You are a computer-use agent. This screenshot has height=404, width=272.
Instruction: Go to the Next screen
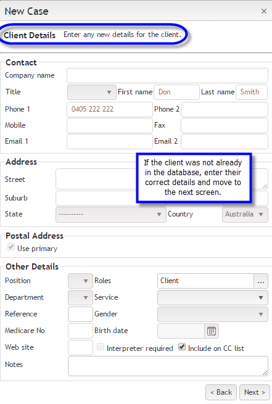click(255, 392)
